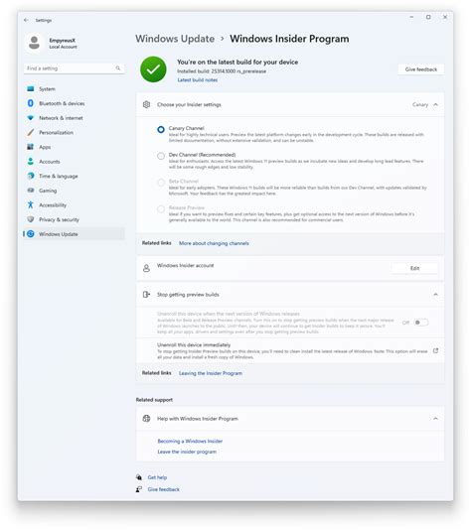Select the Release Preview radio button

161,208
